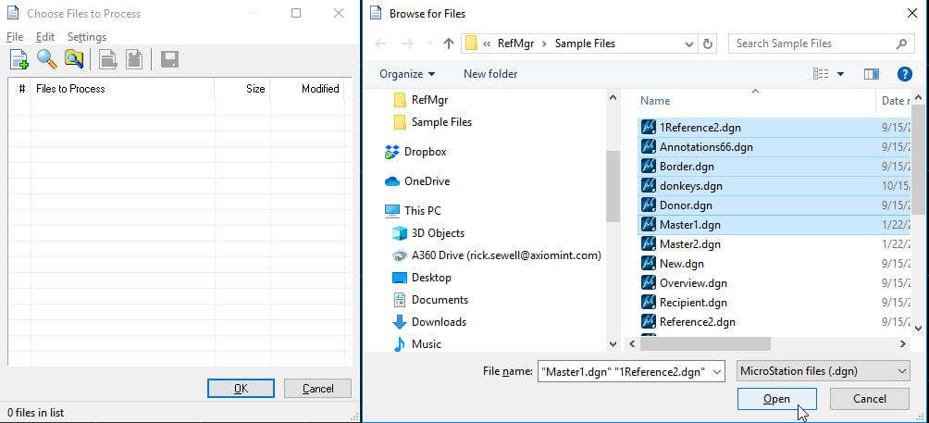Click the folder search toolbar icon
This screenshot has height=423, width=929.
[x=74, y=60]
